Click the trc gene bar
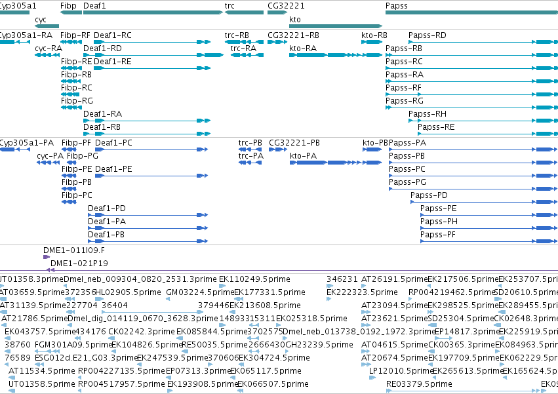The height and width of the screenshot is (394, 558). (244, 12)
